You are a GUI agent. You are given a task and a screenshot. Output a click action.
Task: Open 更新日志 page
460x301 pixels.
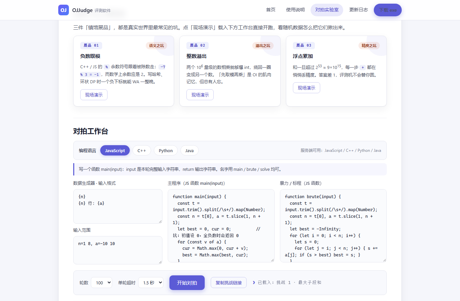358,10
